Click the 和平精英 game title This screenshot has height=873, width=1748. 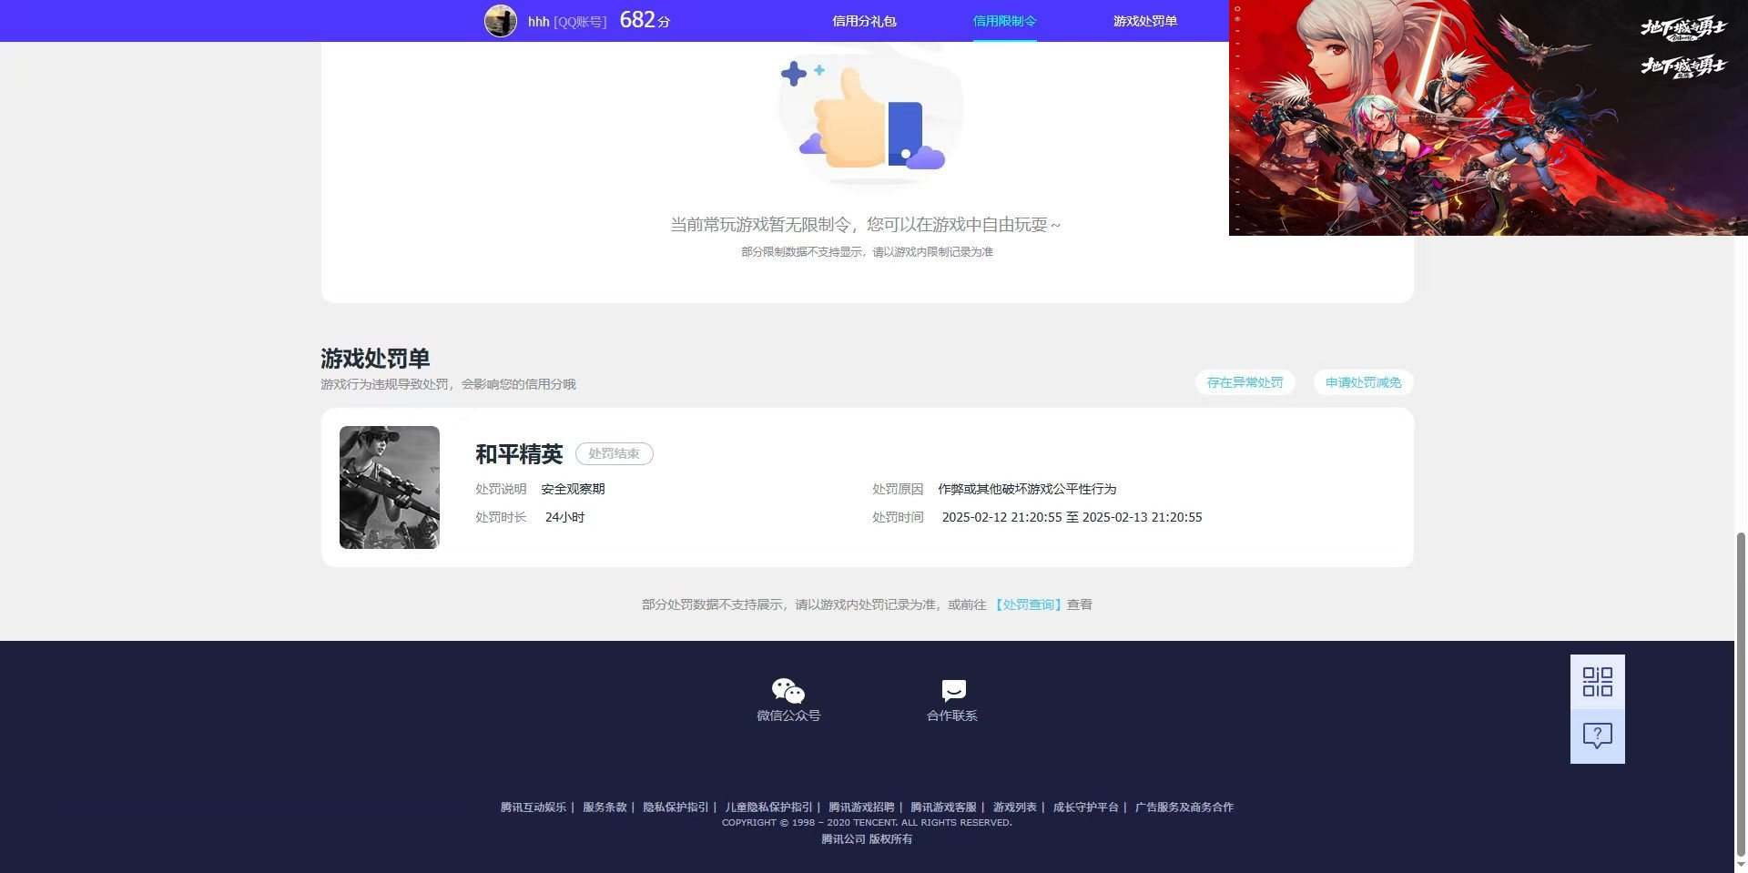click(x=519, y=453)
